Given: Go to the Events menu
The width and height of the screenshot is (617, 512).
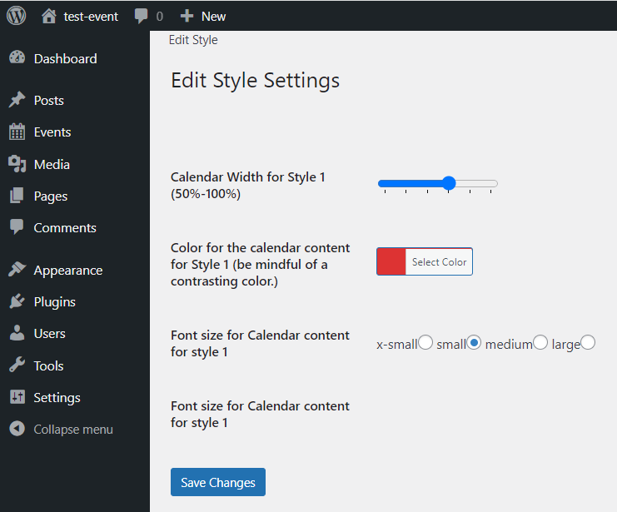Looking at the screenshot, I should [52, 132].
